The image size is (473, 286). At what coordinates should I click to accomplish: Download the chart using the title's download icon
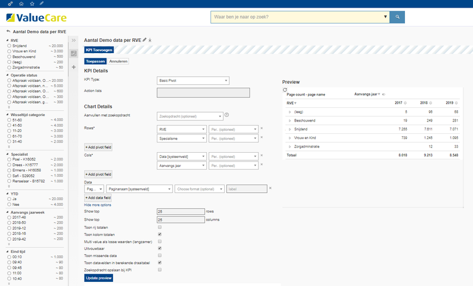click(x=150, y=40)
